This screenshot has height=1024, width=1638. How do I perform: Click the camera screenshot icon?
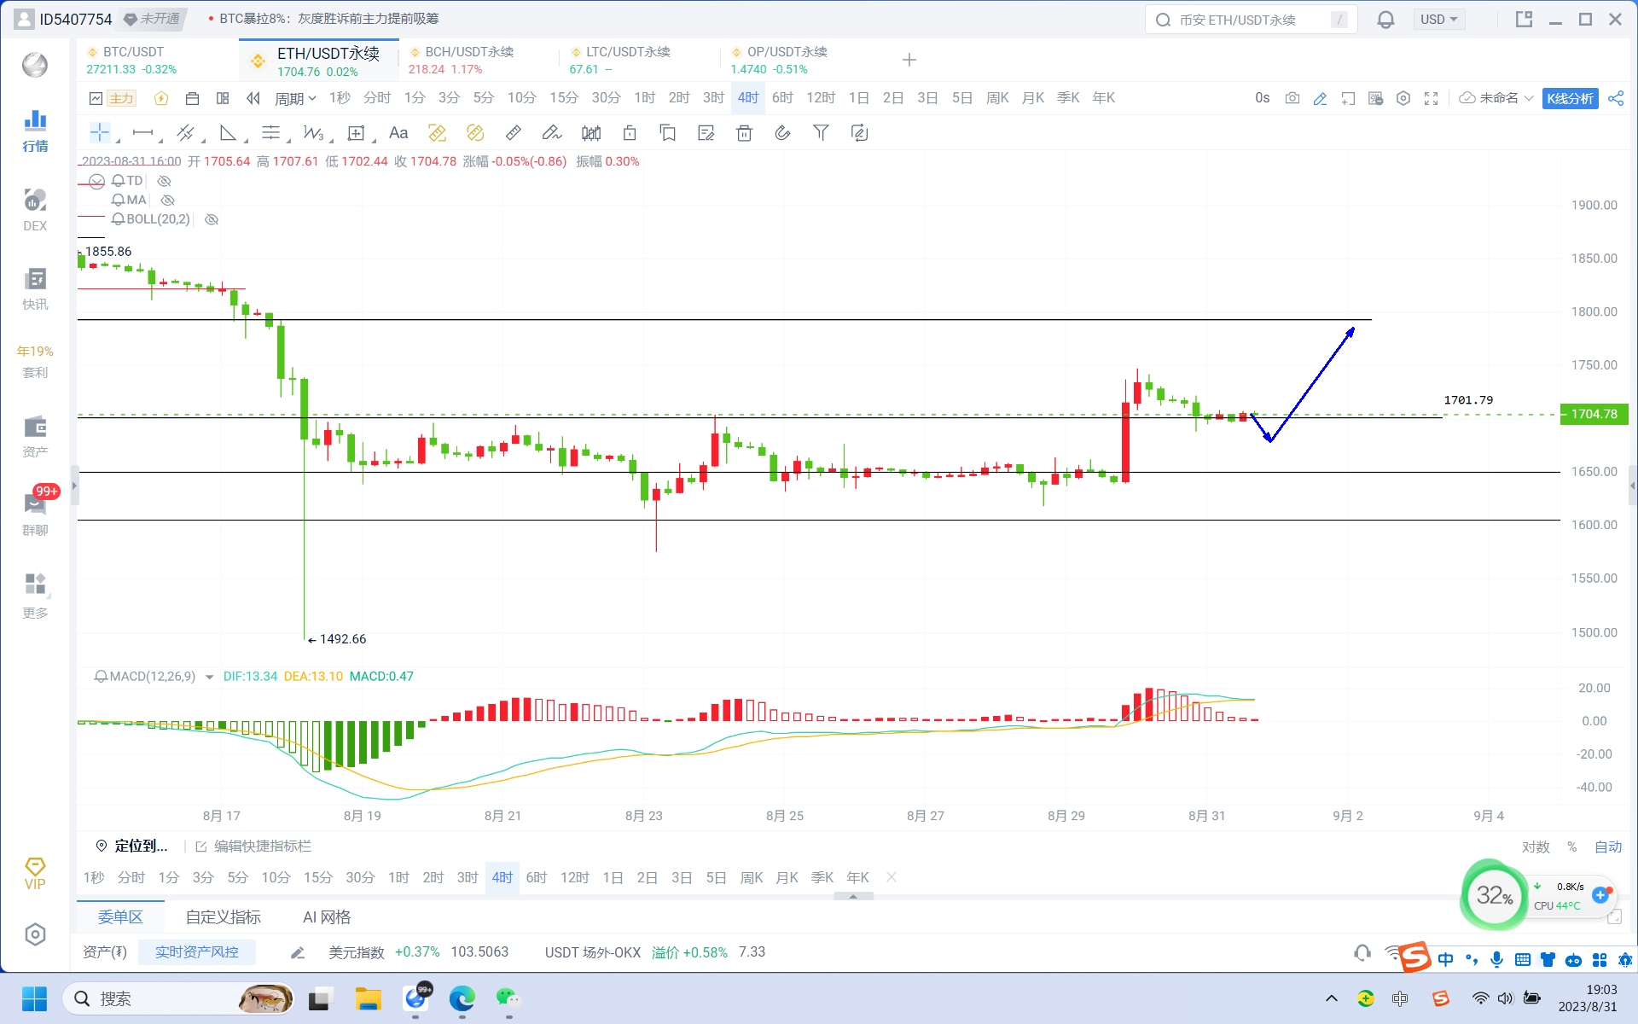[1292, 98]
